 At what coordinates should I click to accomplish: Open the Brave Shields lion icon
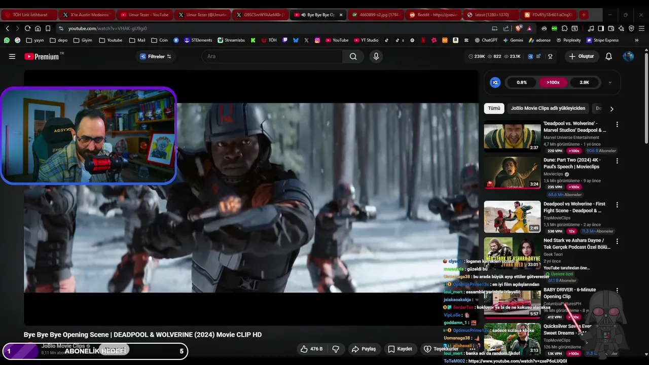tap(518, 28)
